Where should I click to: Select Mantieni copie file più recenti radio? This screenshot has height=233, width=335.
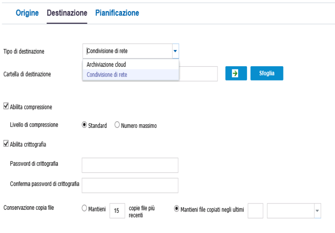84,208
